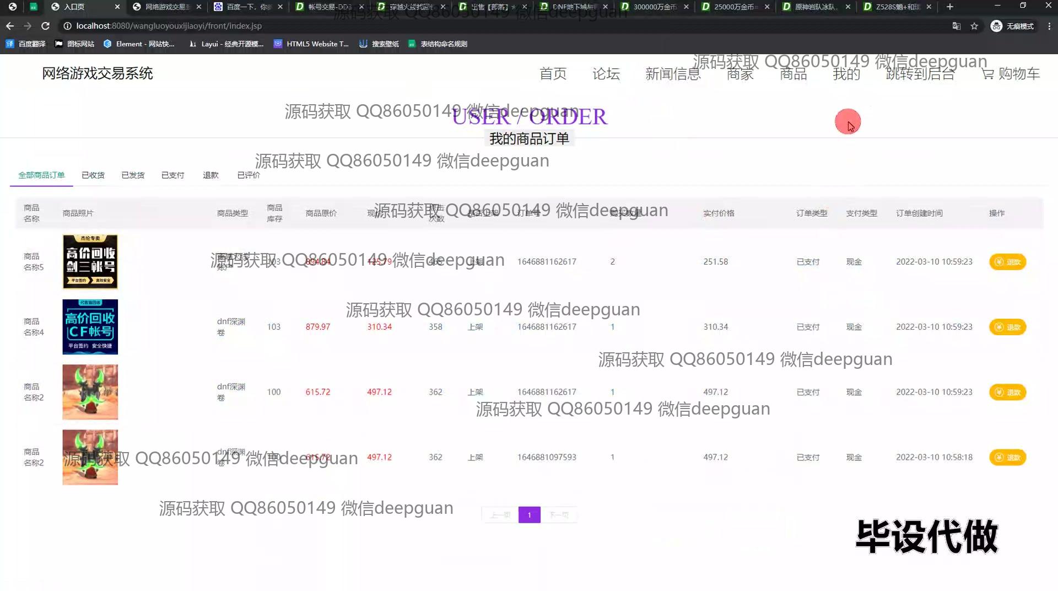Click the CF帐号 product thumbnail
The width and height of the screenshot is (1058, 591).
[x=90, y=327]
